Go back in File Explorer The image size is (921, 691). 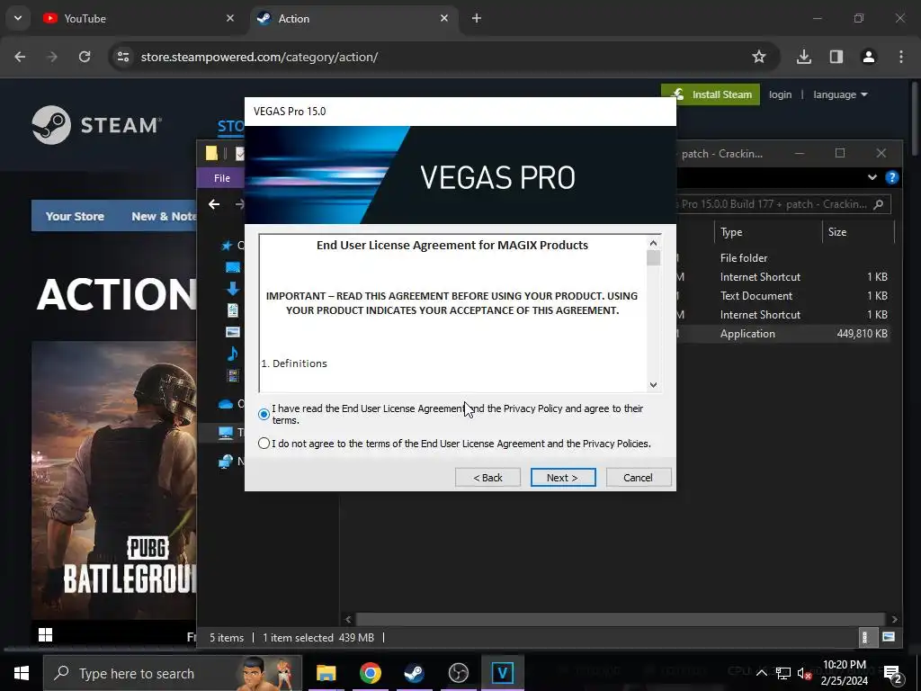tap(214, 204)
